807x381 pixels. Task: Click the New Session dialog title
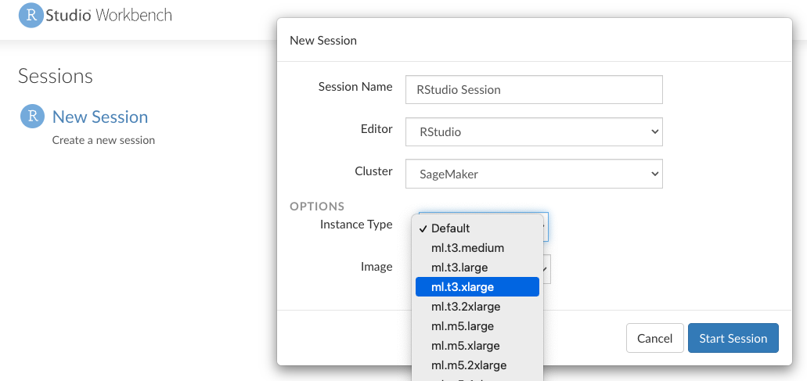(323, 41)
